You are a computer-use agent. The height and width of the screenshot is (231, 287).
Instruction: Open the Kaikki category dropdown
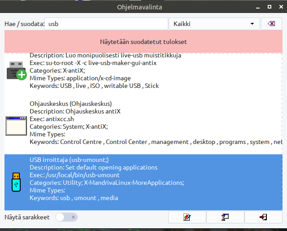[214, 24]
